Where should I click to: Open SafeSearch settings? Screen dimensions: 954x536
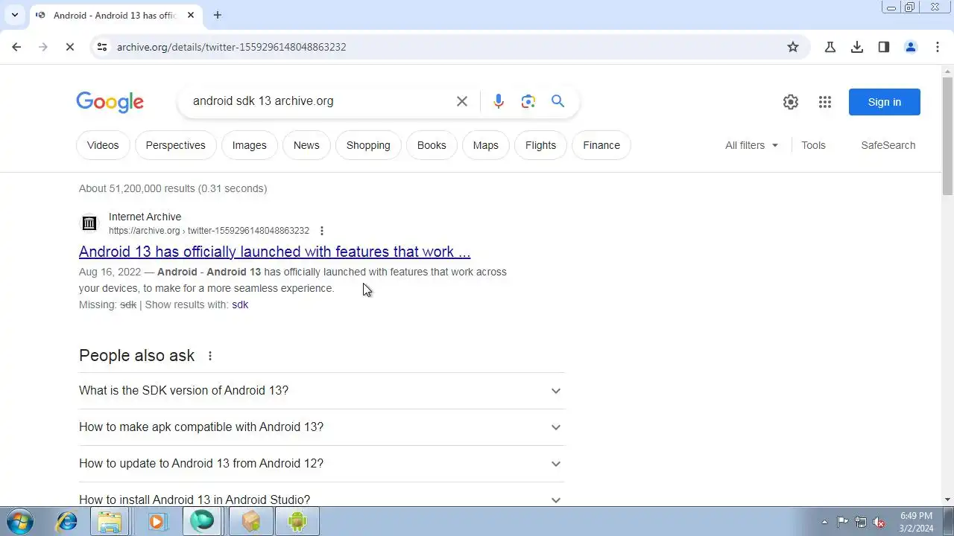[x=888, y=145]
